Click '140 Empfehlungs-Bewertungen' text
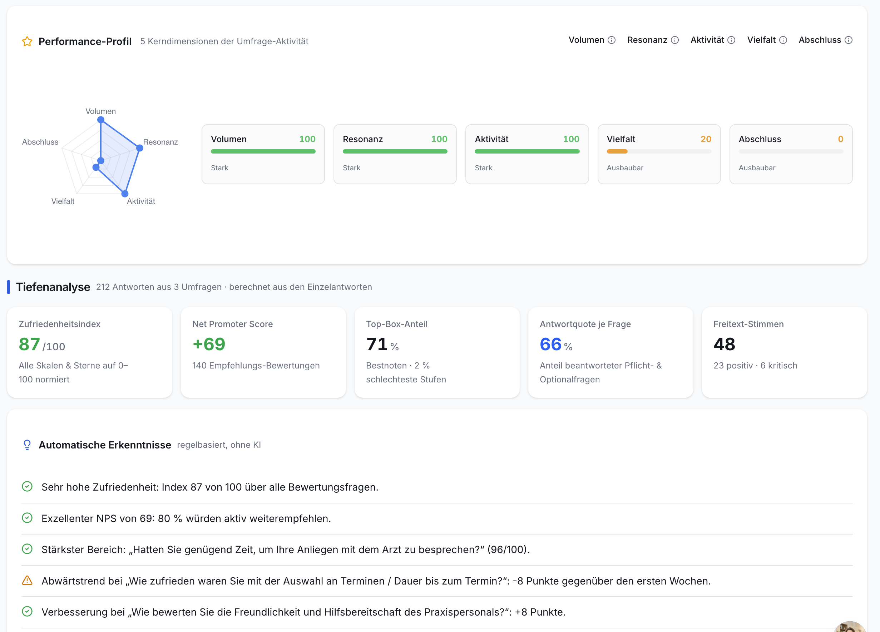The height and width of the screenshot is (632, 880). (x=256, y=365)
